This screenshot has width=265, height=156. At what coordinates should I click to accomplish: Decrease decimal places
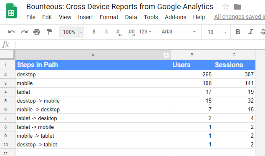click(119, 32)
